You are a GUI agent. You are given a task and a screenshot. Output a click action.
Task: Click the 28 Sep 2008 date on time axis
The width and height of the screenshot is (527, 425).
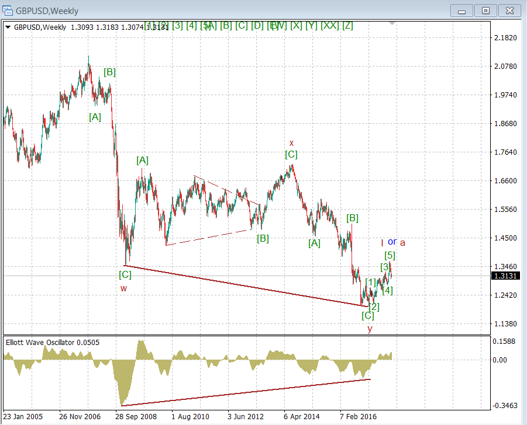click(136, 417)
